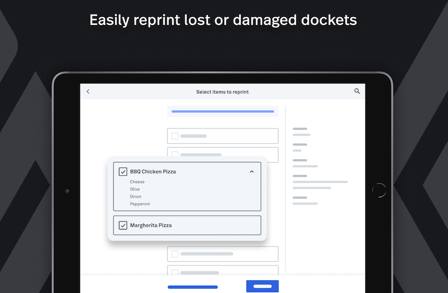Uncheck the BBQ Chicken Pizza checkbox
The width and height of the screenshot is (448, 293).
pos(123,172)
